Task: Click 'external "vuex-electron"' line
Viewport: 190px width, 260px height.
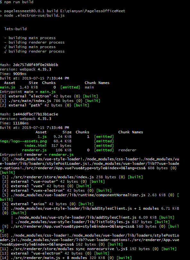Action: point(57,190)
